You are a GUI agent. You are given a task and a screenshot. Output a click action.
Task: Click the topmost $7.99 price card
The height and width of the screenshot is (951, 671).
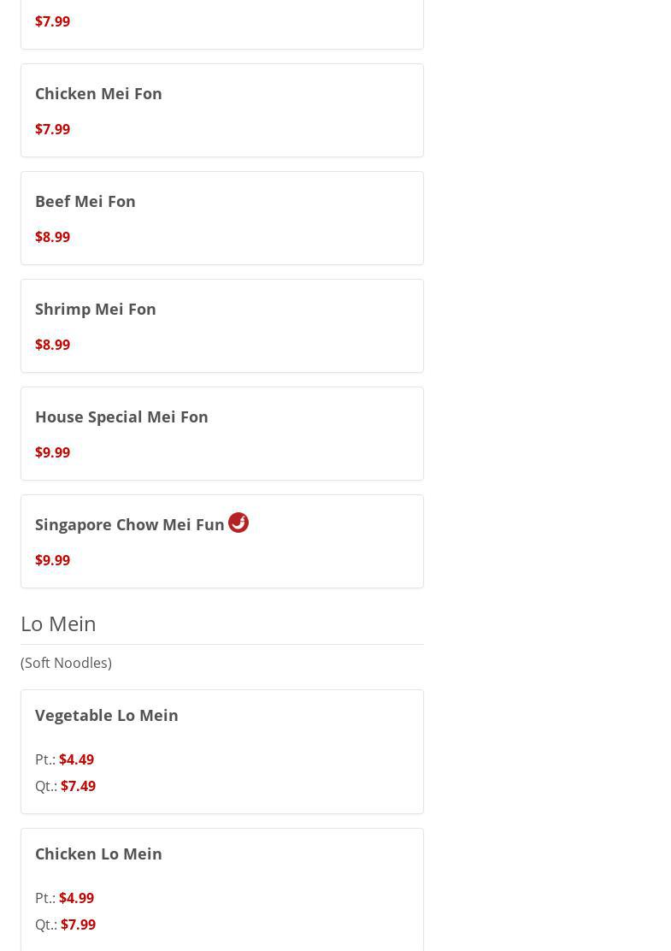[221, 23]
